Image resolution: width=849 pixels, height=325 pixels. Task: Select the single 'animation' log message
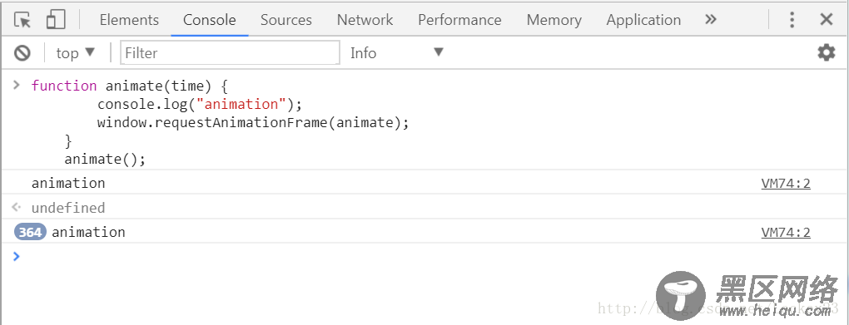[x=68, y=184]
